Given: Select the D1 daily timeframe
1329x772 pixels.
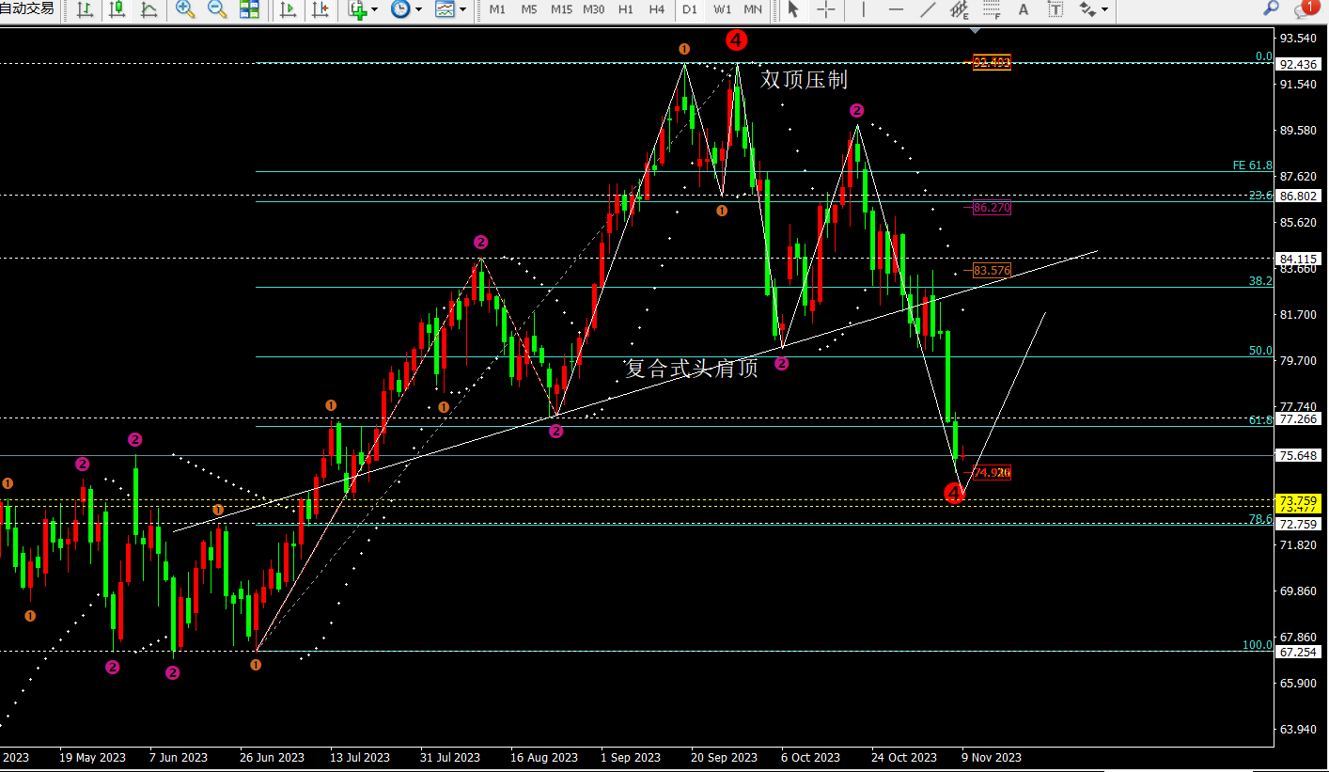Looking at the screenshot, I should coord(690,9).
